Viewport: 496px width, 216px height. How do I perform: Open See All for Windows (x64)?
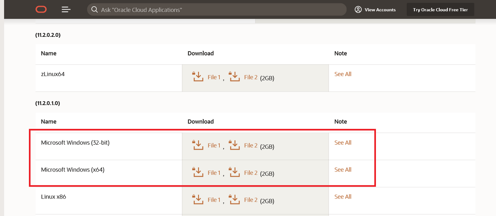point(343,169)
